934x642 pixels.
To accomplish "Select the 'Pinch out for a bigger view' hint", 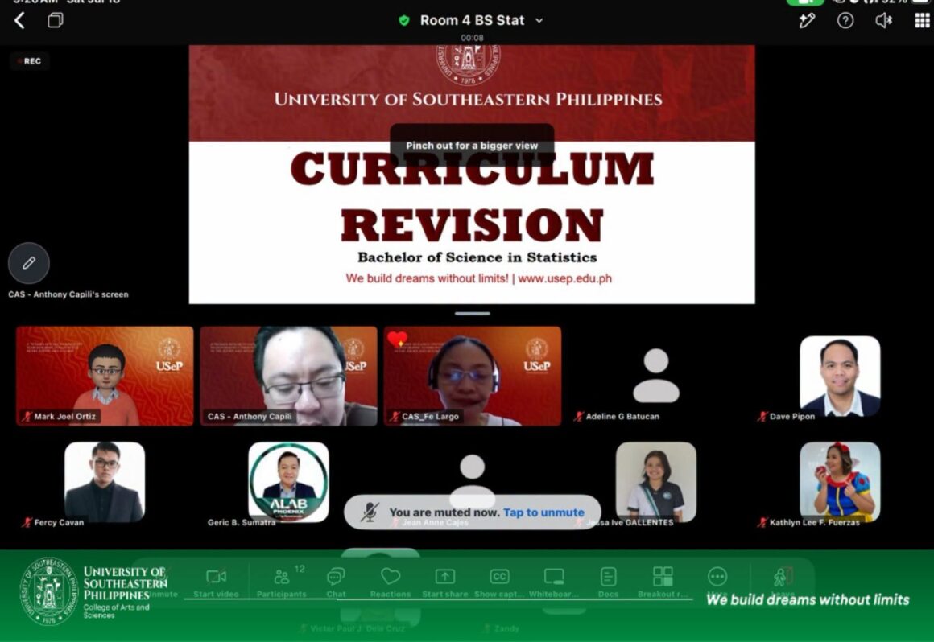I will 472,145.
